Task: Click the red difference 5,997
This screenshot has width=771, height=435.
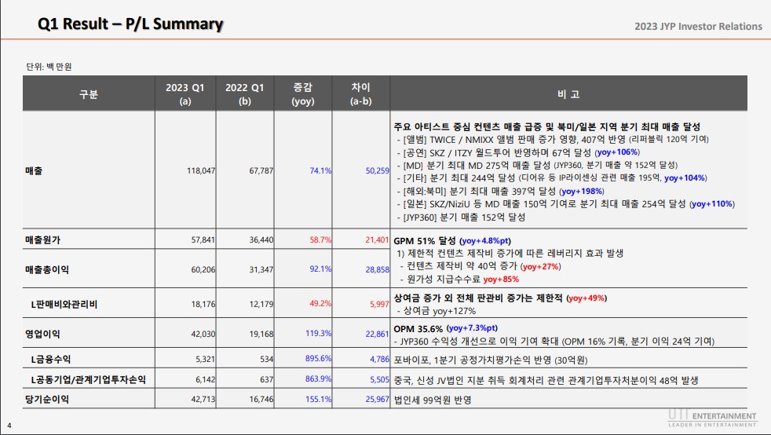Action: 379,304
